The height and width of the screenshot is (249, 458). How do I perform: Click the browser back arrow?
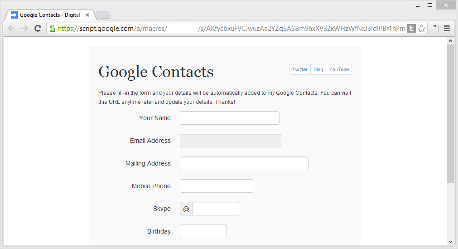click(x=11, y=29)
